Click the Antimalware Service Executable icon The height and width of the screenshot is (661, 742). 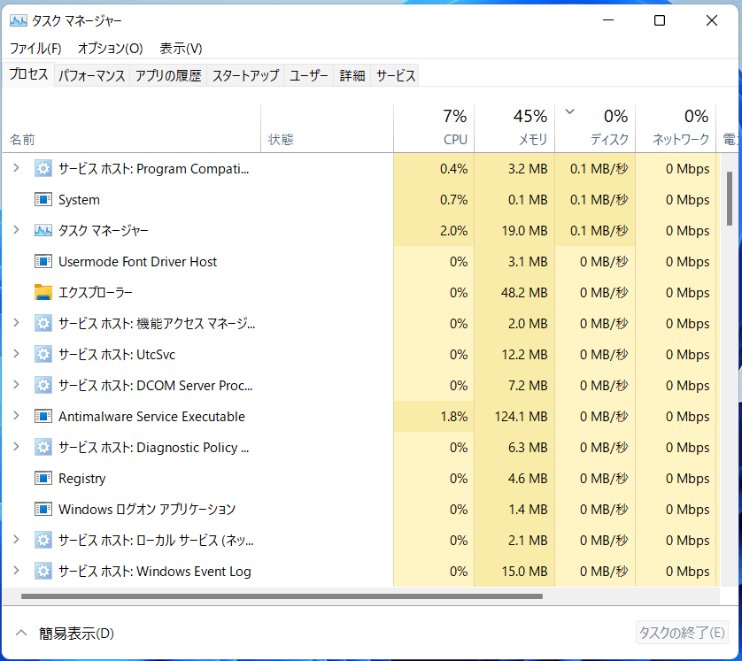click(43, 416)
